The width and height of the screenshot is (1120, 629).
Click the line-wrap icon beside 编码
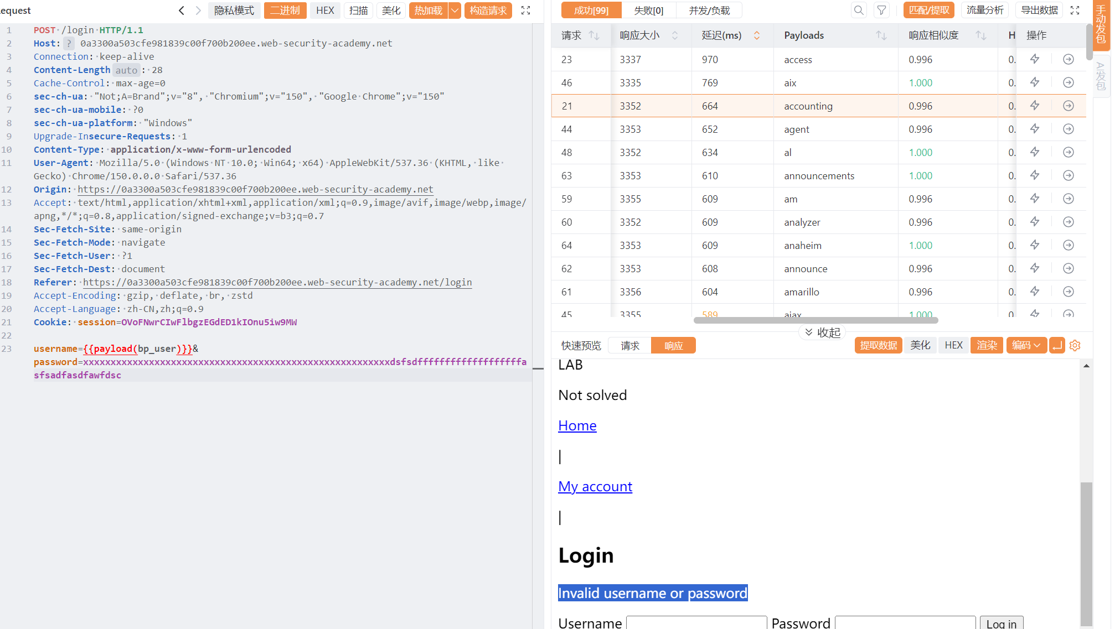1057,346
